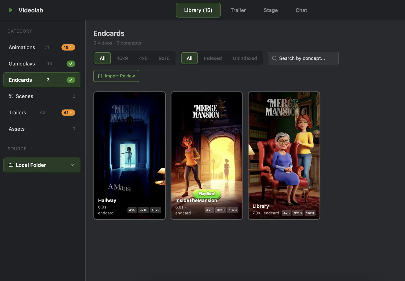Click the Videolab play logo icon
The width and height of the screenshot is (405, 281).
[11, 10]
